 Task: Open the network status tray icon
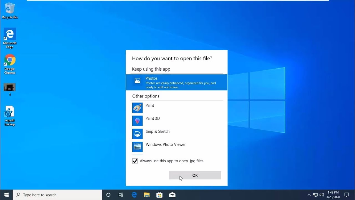click(x=315, y=195)
